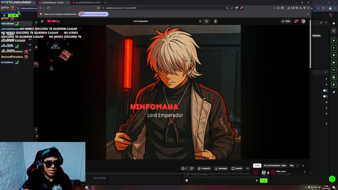
Task: Open chat settings gear beside Chat button
Action: coord(257,180)
